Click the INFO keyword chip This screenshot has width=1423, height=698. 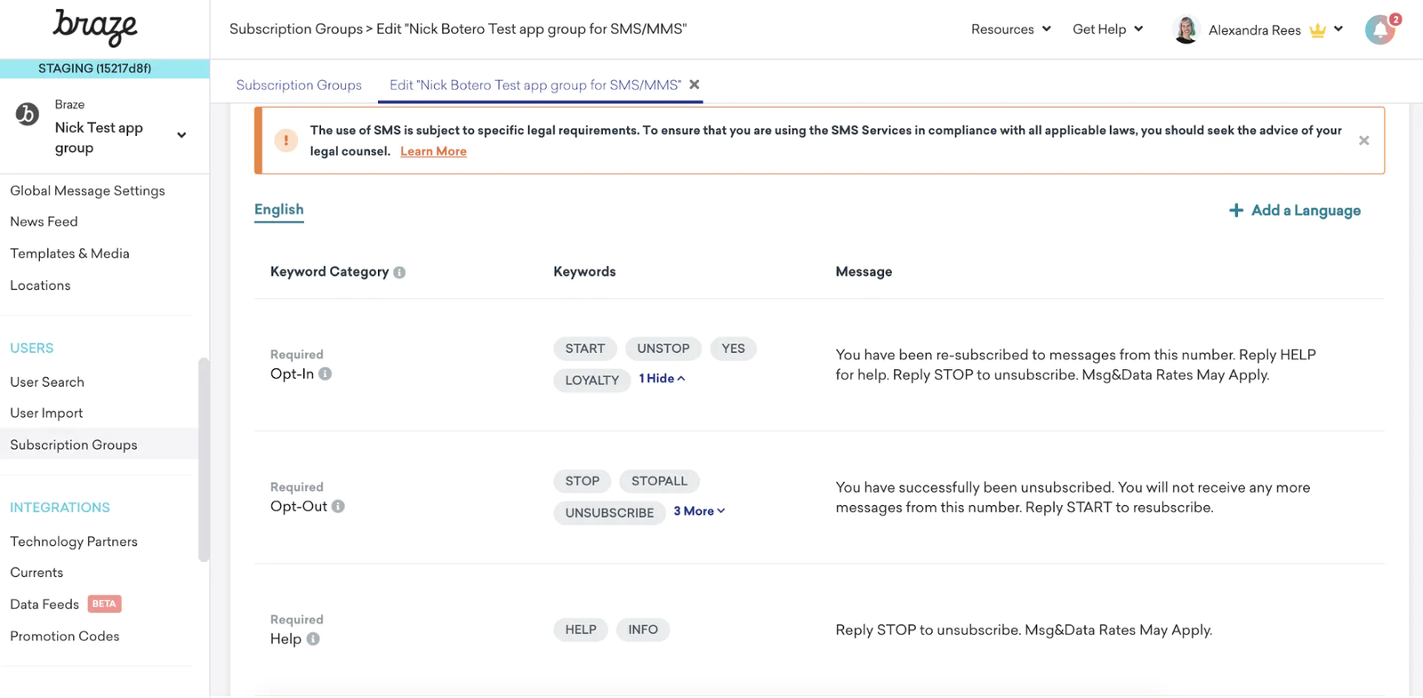[x=643, y=630]
